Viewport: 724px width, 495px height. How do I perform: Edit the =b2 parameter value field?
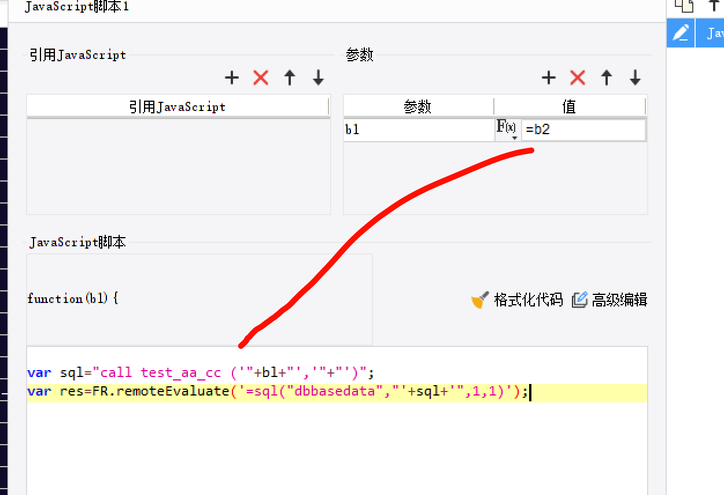[583, 130]
